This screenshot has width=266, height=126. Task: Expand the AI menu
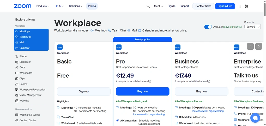[59, 6]
